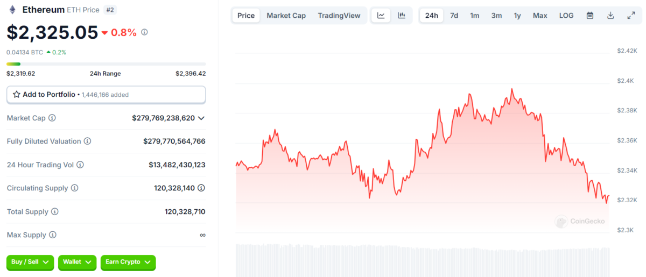Switch to line chart view icon
The image size is (646, 277).
coord(381,16)
